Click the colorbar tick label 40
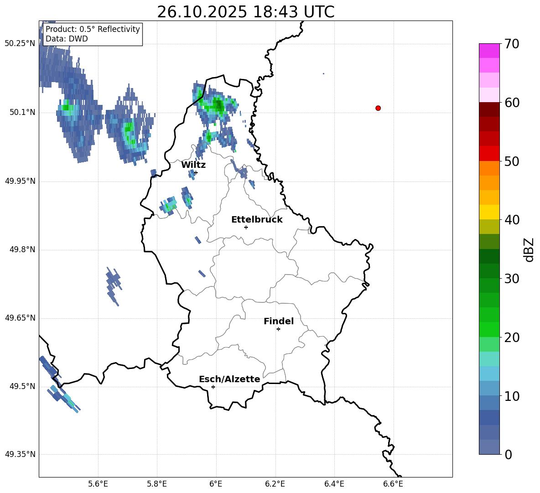 (512, 220)
